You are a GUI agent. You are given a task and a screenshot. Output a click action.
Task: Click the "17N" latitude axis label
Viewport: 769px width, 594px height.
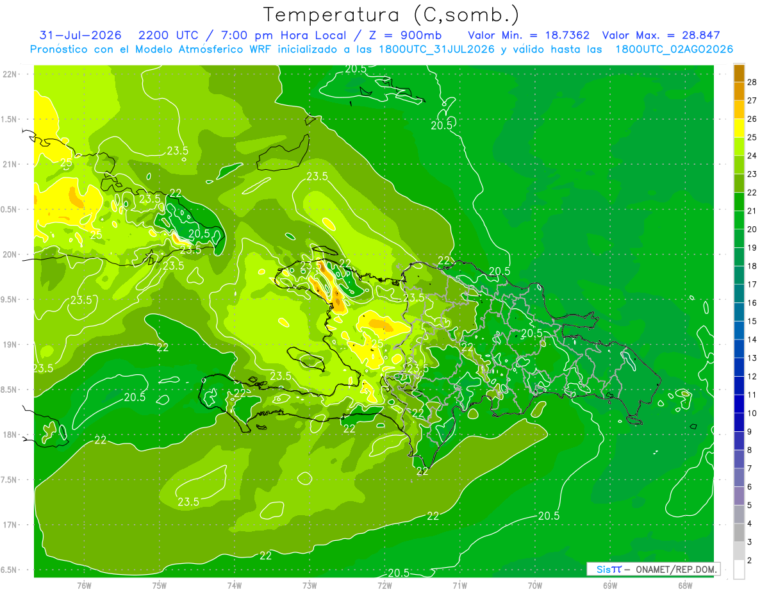[x=9, y=525]
